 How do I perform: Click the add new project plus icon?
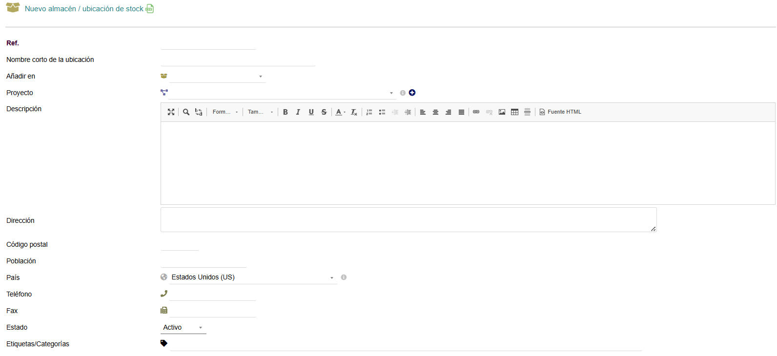(x=412, y=93)
